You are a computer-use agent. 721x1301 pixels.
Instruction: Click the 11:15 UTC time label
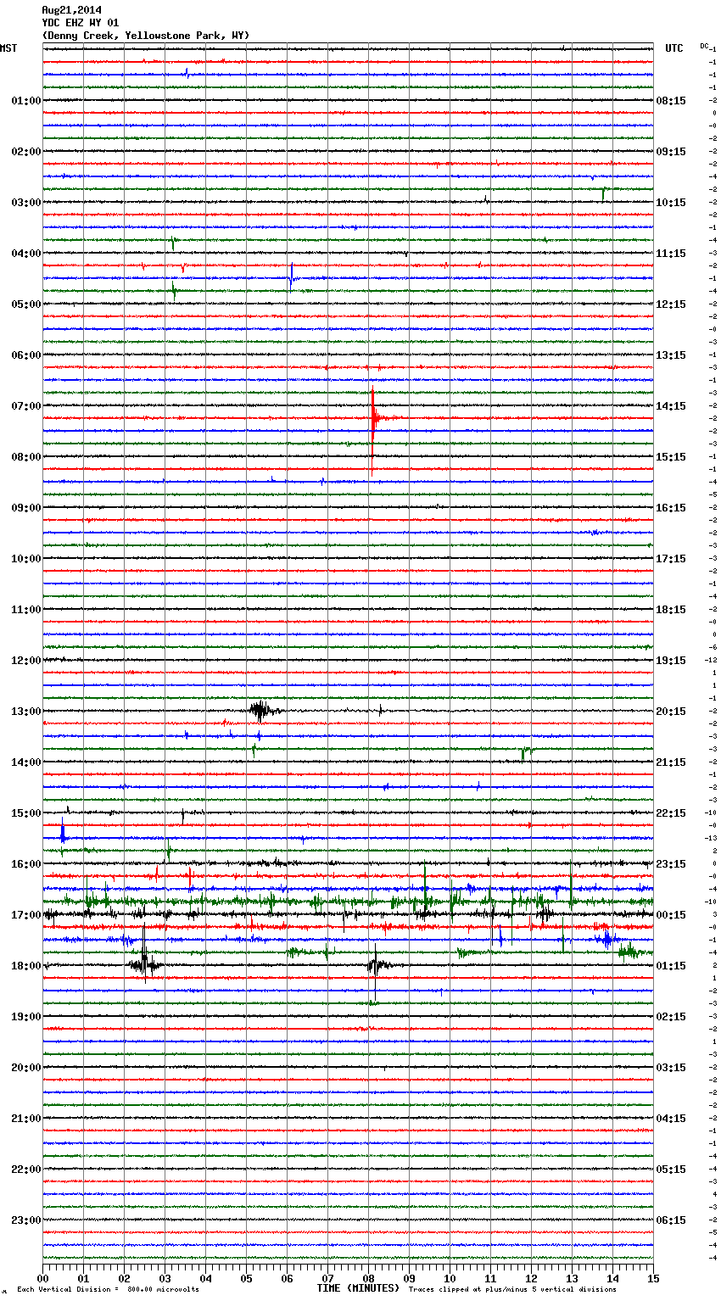pyautogui.click(x=671, y=254)
